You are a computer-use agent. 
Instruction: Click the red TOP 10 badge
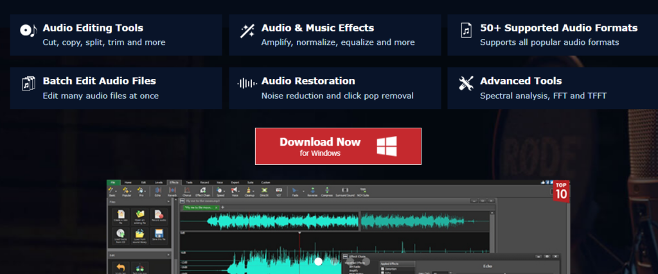point(562,191)
